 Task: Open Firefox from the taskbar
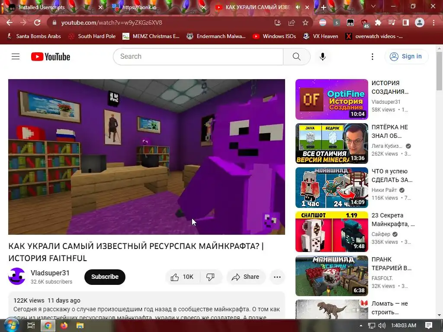[64, 326]
